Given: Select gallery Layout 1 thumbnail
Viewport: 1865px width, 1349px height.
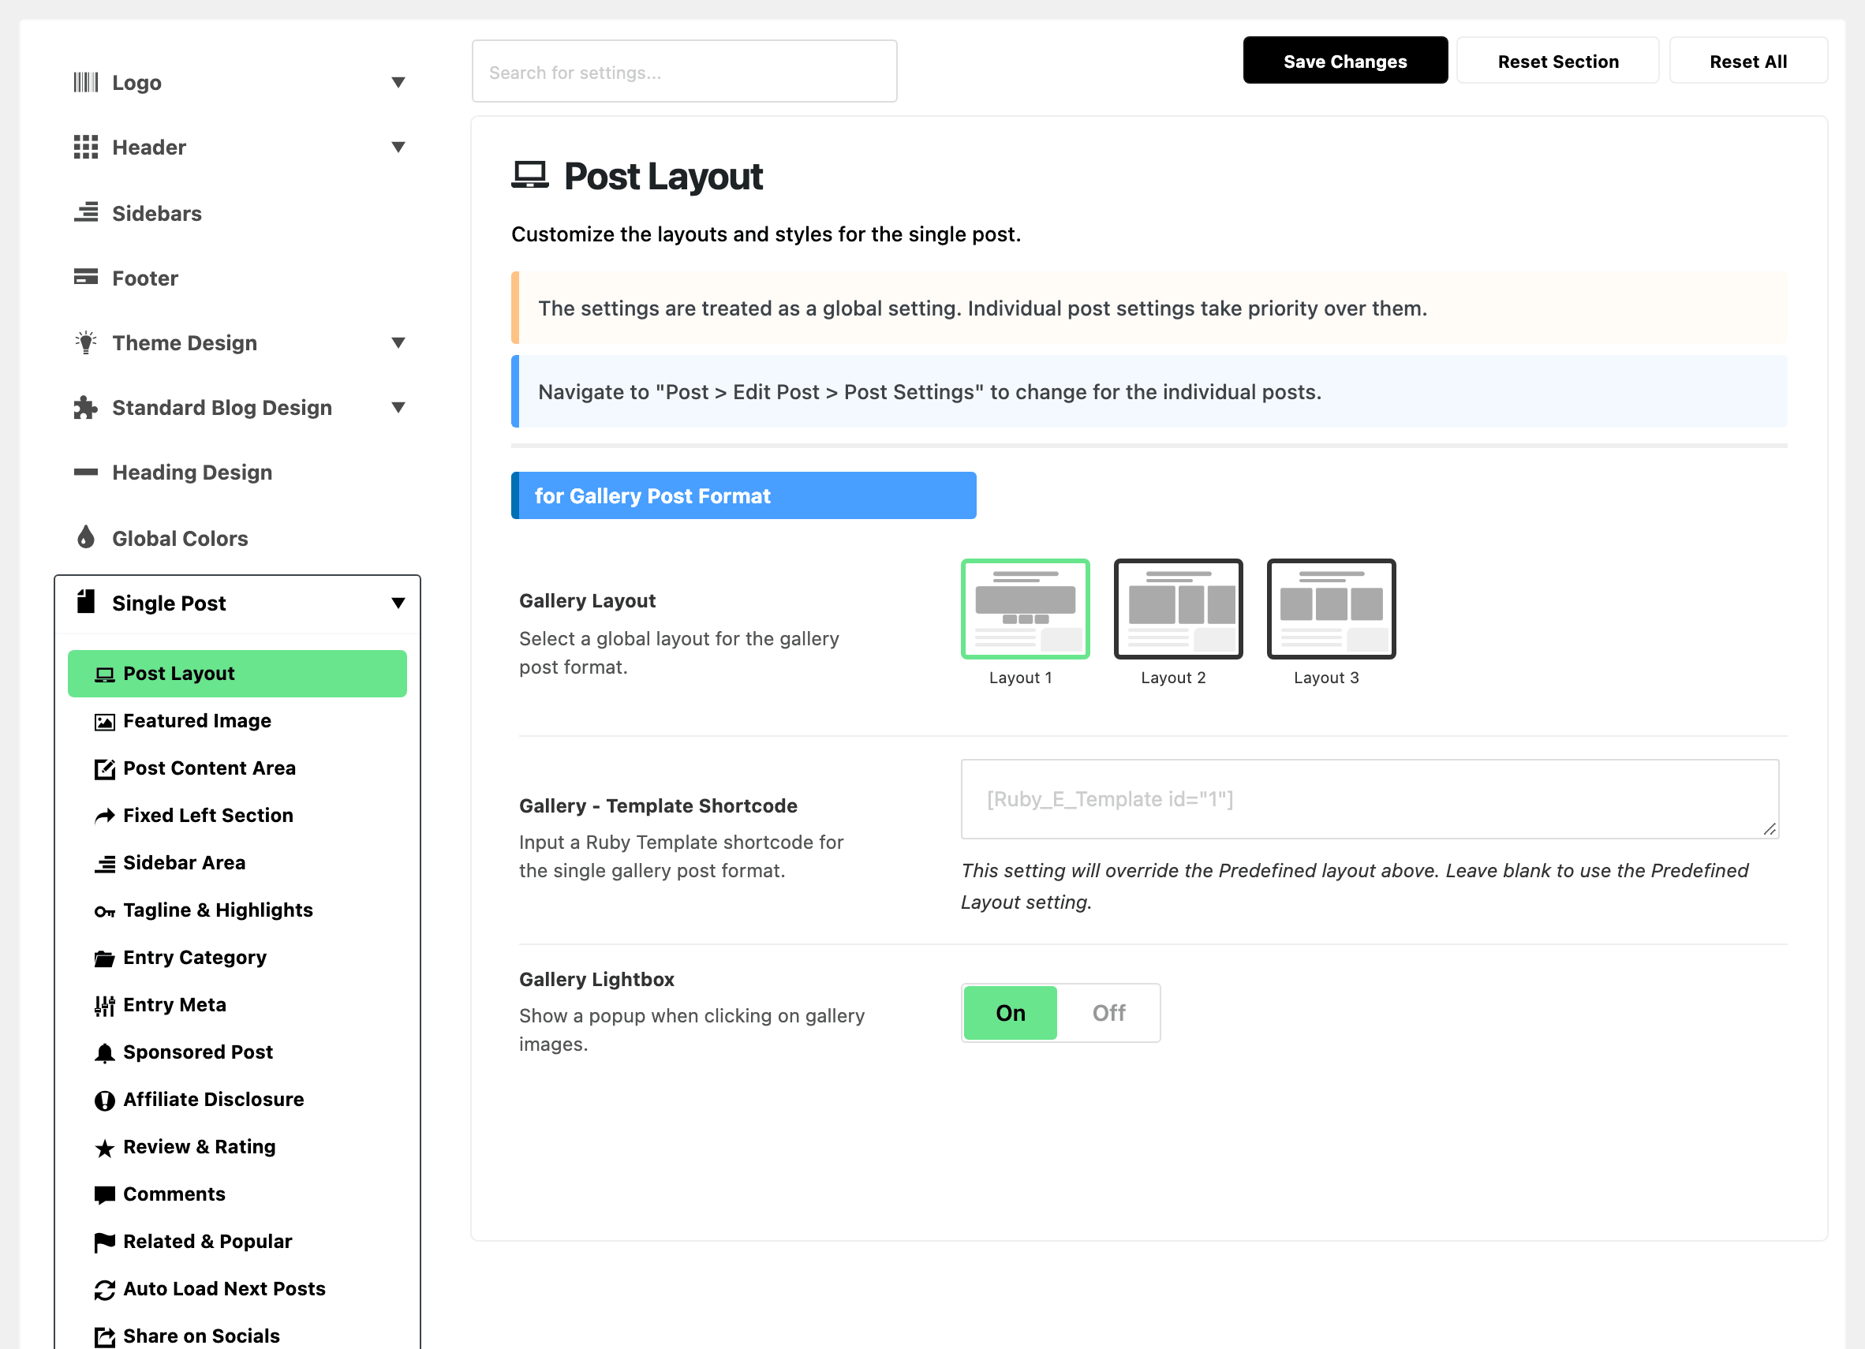Looking at the screenshot, I should (1025, 609).
